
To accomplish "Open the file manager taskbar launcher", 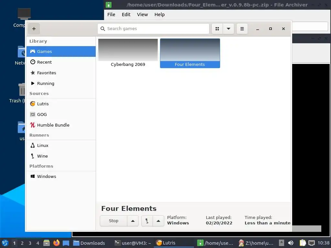I will coord(47,243).
